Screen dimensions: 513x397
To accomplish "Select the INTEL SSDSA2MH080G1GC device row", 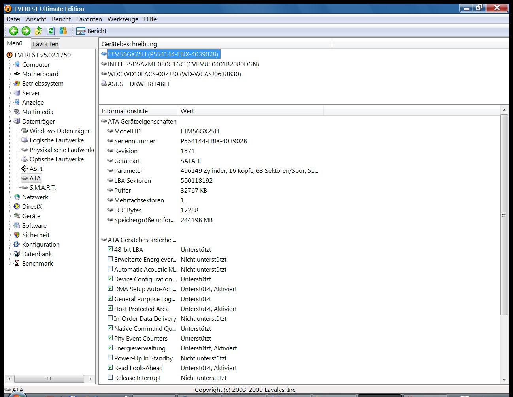I will 183,64.
